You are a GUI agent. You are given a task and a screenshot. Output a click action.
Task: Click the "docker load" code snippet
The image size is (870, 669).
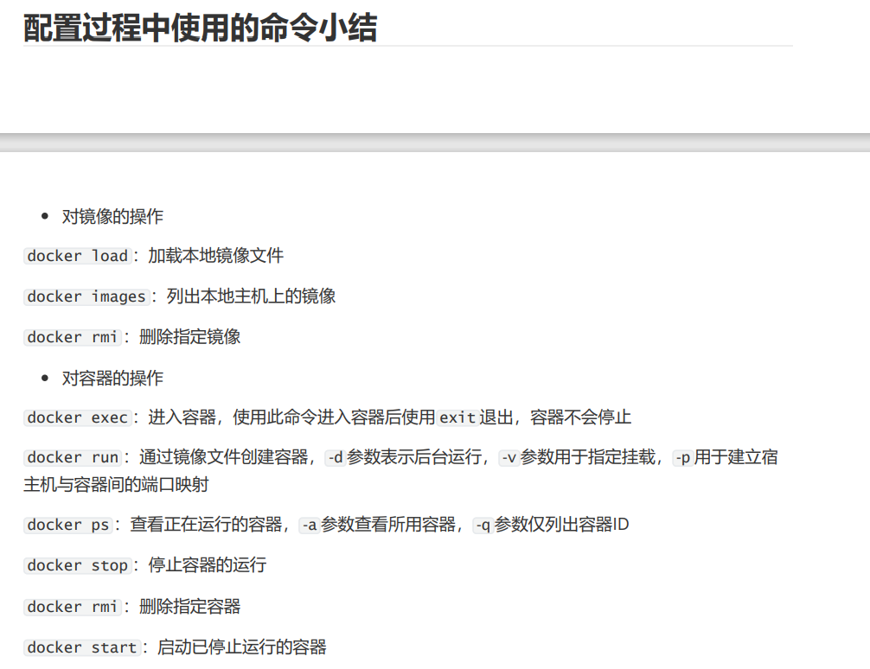click(78, 256)
